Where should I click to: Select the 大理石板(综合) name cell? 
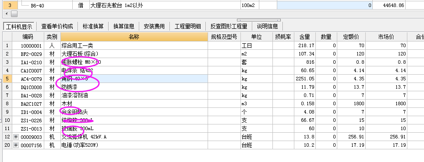[134, 54]
